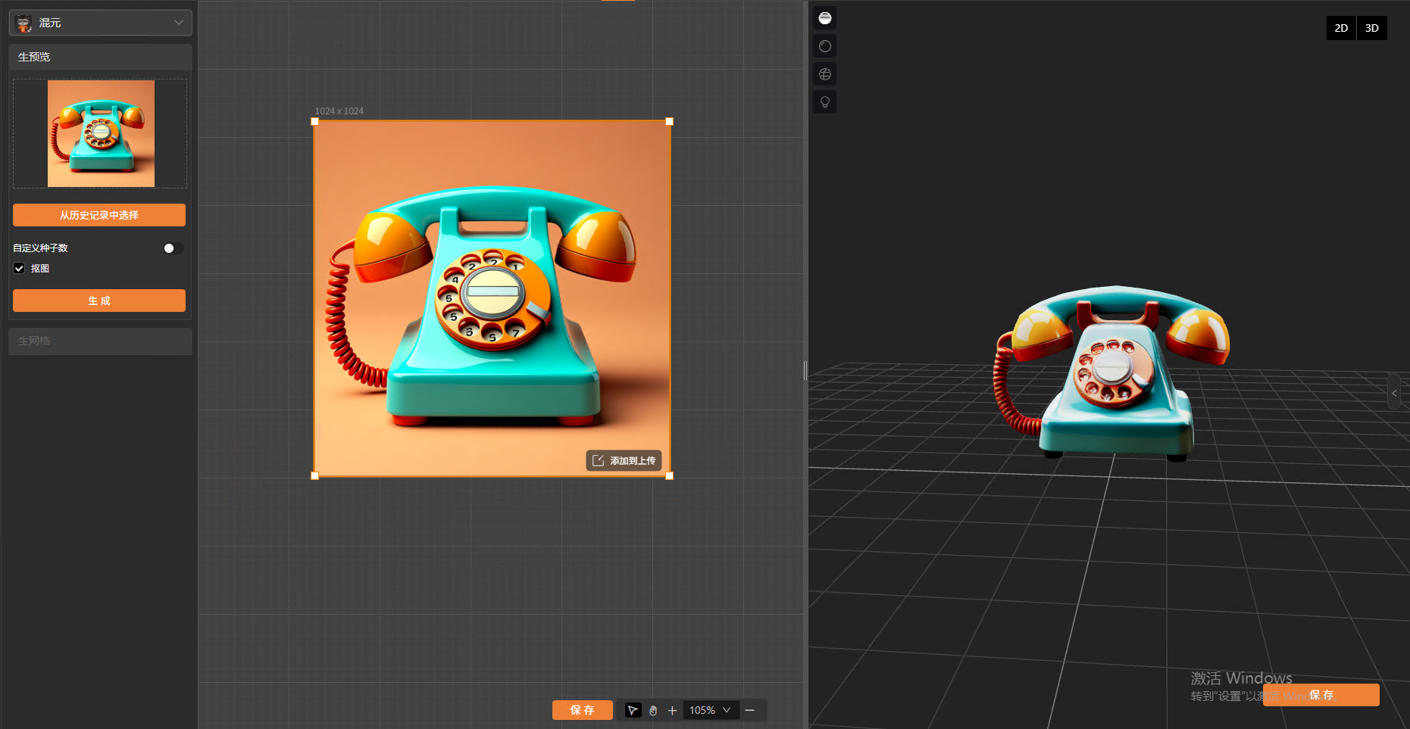This screenshot has width=1410, height=729.
Task: Switch to the plain sphere render mode
Action: [825, 46]
